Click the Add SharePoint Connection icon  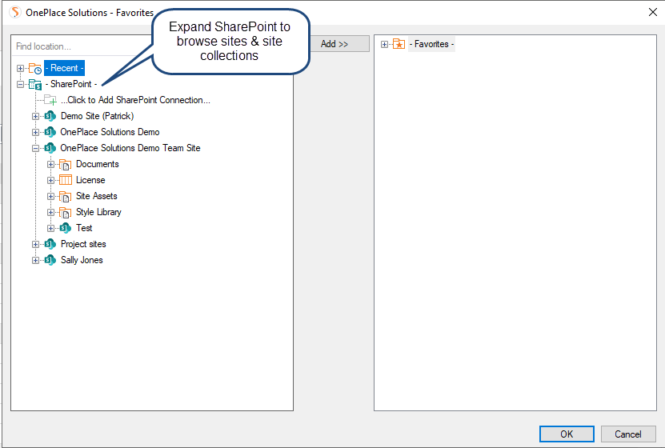pyautogui.click(x=50, y=101)
